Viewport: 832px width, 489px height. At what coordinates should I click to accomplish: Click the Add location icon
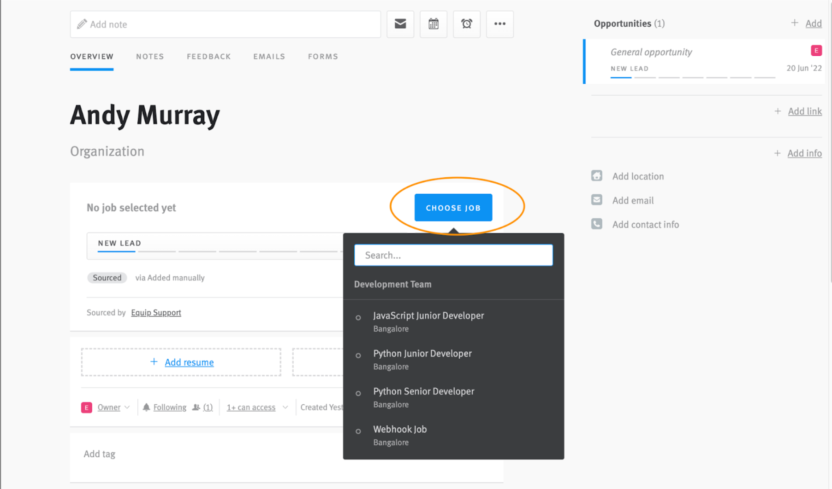(x=596, y=175)
